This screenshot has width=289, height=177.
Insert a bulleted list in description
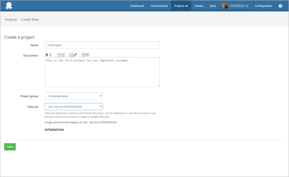59,55
